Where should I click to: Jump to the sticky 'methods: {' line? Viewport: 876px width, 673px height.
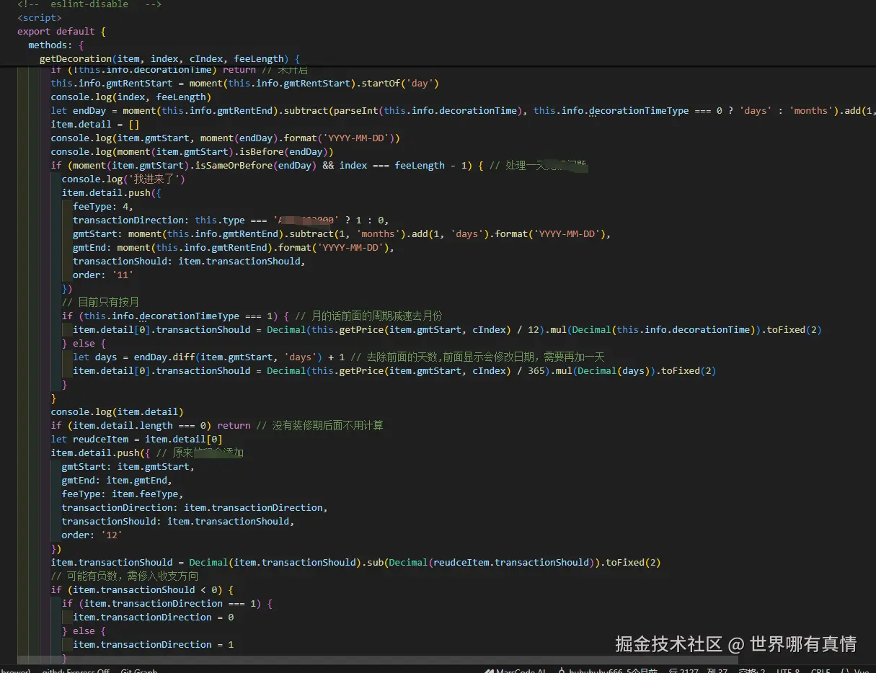(56, 45)
